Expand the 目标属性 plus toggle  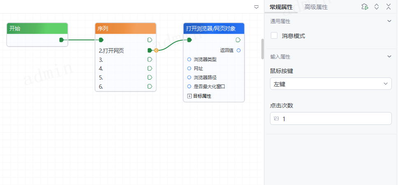coord(190,96)
